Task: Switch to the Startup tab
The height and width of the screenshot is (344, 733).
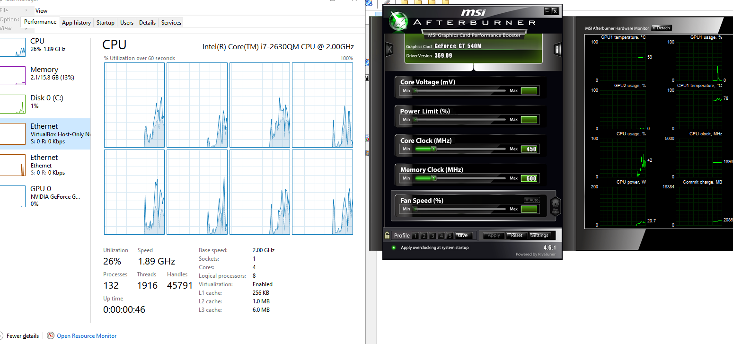Action: coord(105,23)
